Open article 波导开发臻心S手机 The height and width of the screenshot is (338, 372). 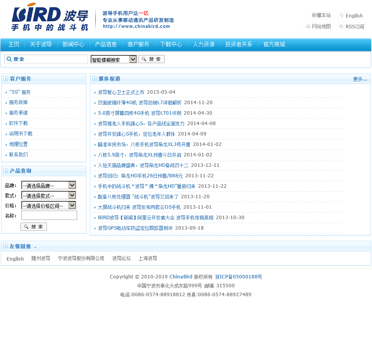136,134
